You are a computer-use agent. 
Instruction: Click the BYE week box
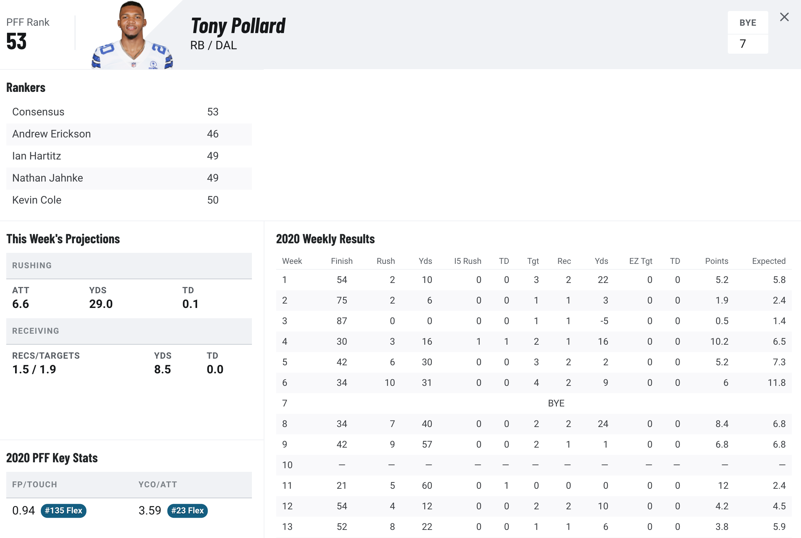748,32
